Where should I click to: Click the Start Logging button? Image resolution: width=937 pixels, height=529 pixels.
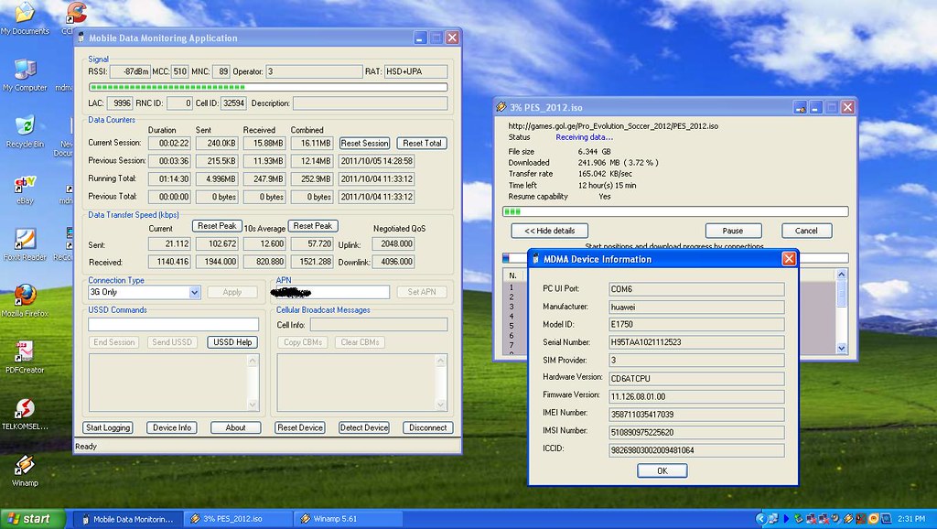click(108, 428)
